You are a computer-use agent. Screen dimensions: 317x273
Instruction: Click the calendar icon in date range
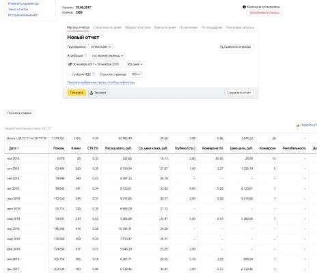pyautogui.click(x=70, y=64)
